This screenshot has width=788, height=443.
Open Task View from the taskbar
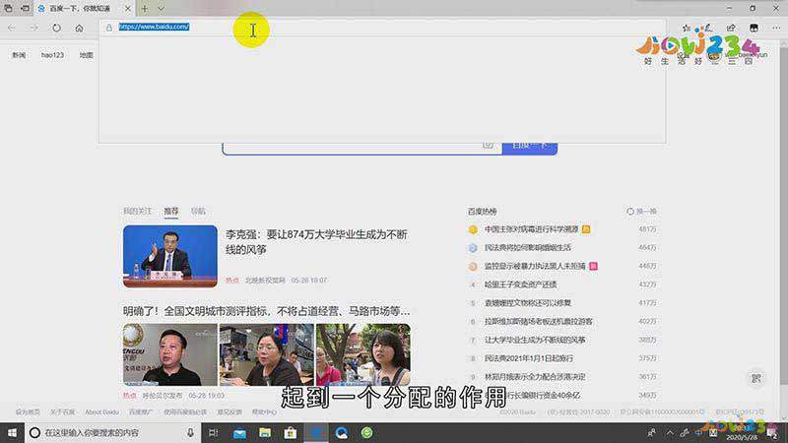(x=213, y=432)
